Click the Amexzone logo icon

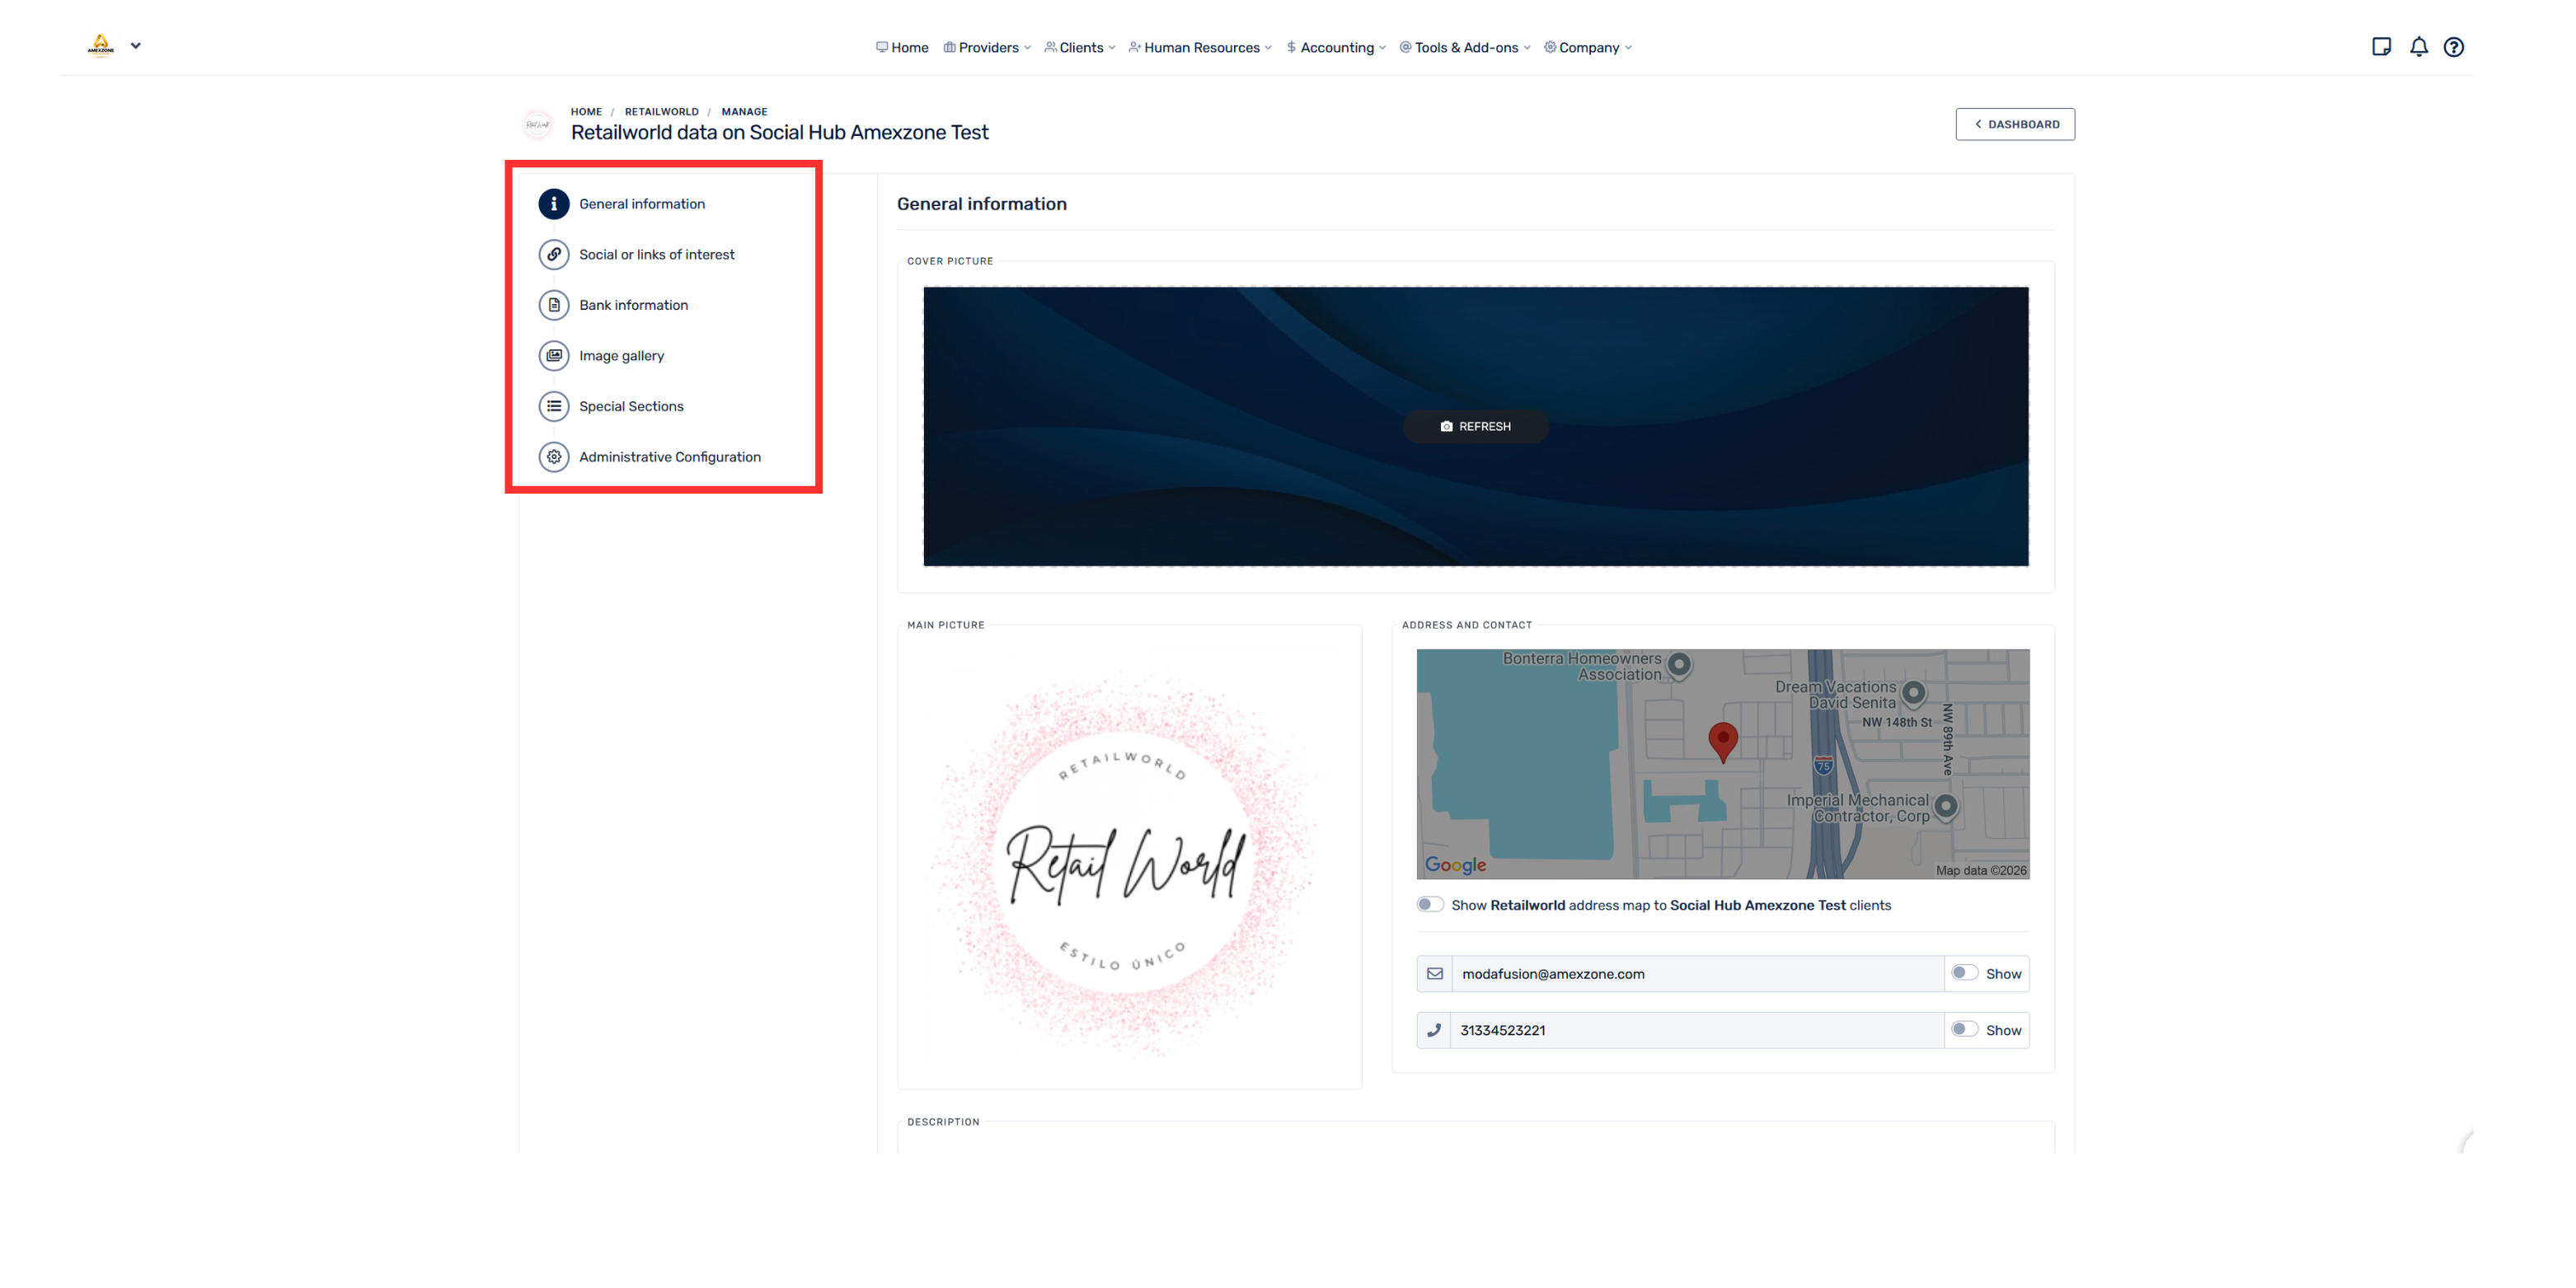point(101,45)
